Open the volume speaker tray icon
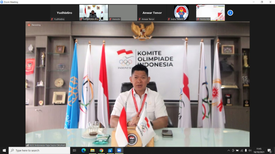 click(x=250, y=151)
